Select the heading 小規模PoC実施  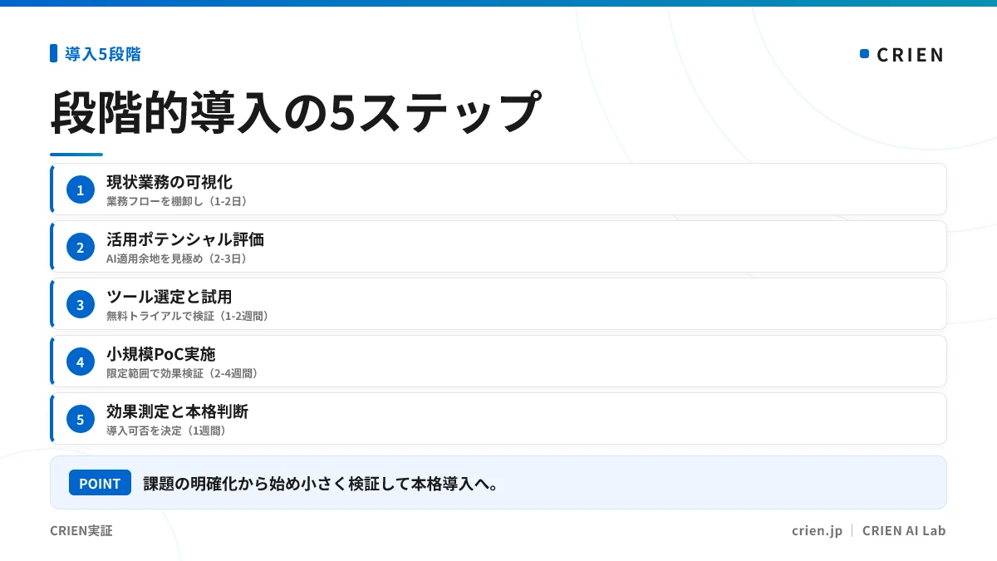click(x=161, y=354)
